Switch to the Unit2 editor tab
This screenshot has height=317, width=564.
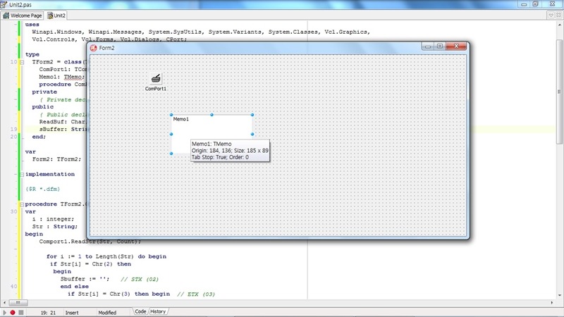[58, 15]
